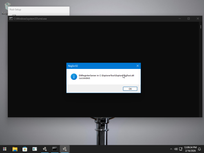
Task: Show hidden system tray icons
Action: (x=171, y=149)
